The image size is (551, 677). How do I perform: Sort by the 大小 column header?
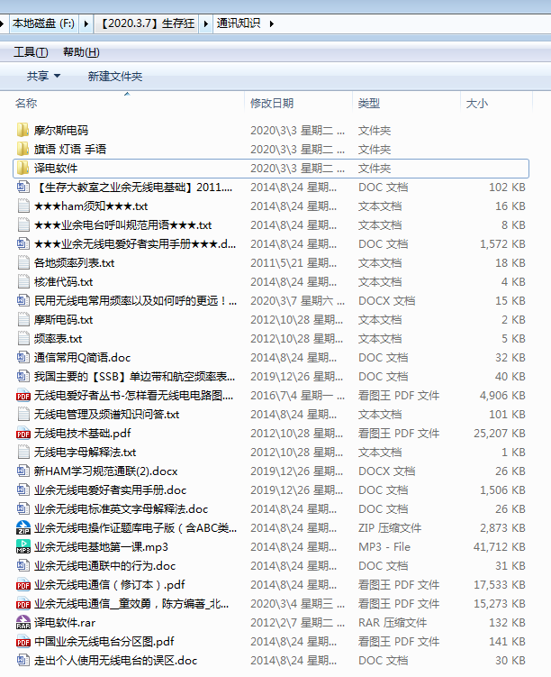pyautogui.click(x=496, y=103)
